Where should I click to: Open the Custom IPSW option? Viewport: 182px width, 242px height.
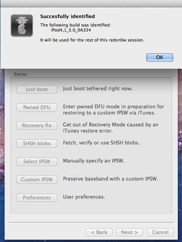coord(37,179)
